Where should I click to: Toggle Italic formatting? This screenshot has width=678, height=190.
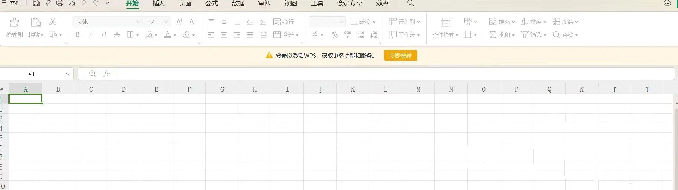click(90, 34)
